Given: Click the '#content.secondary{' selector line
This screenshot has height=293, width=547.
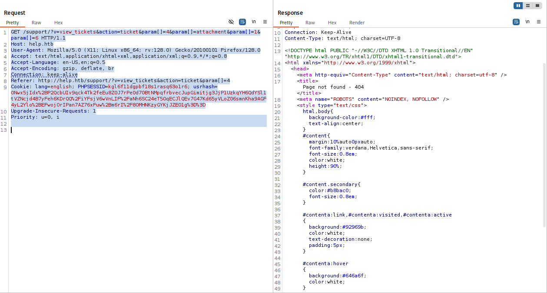Looking at the screenshot, I should (332, 184).
